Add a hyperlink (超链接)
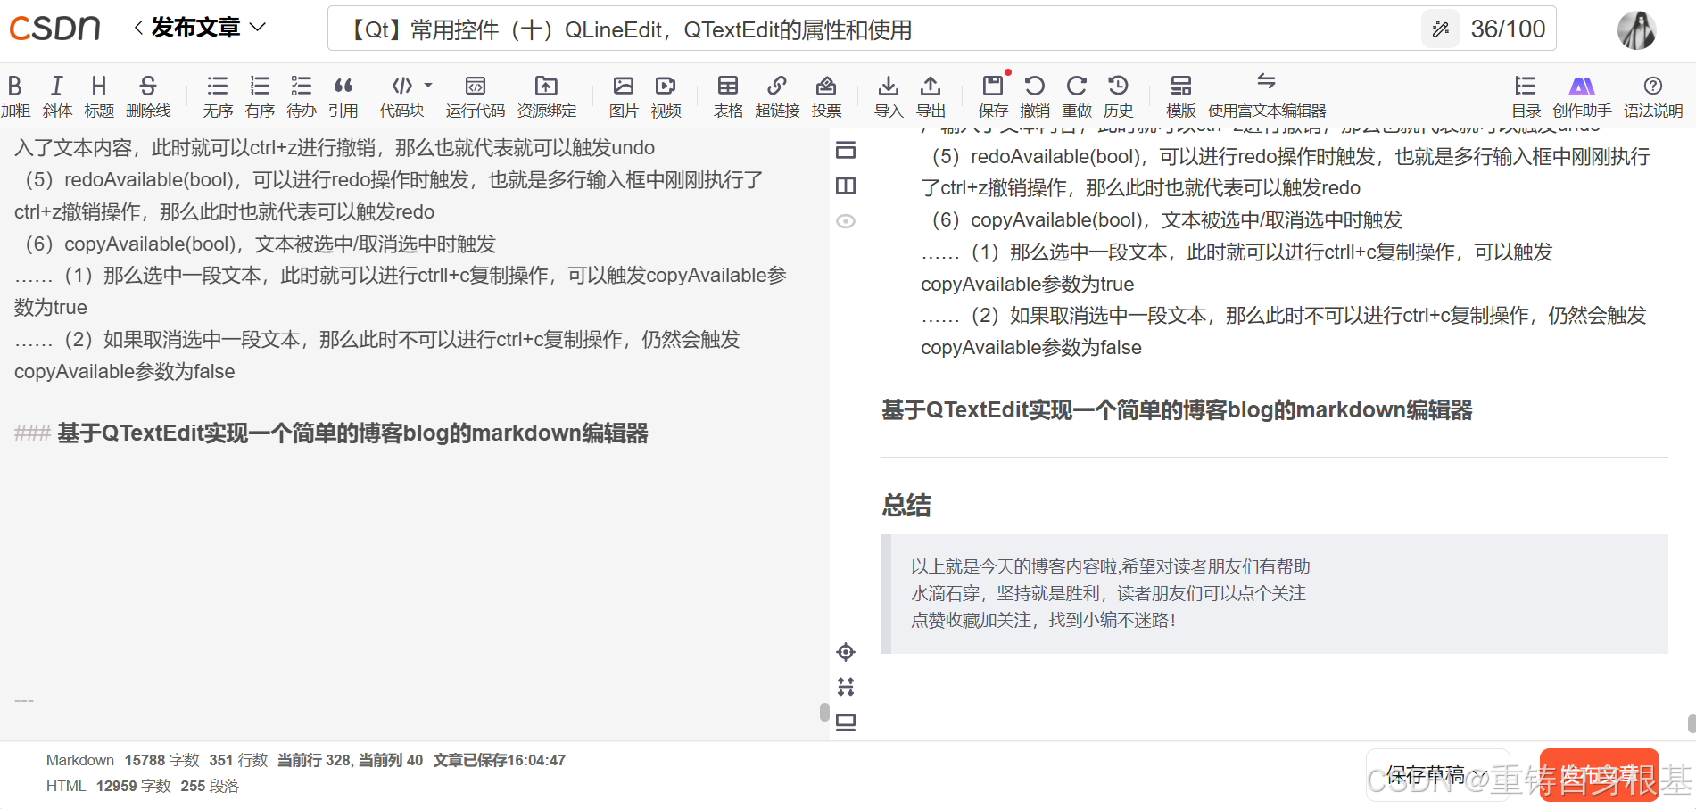This screenshot has width=1696, height=809. 777,94
